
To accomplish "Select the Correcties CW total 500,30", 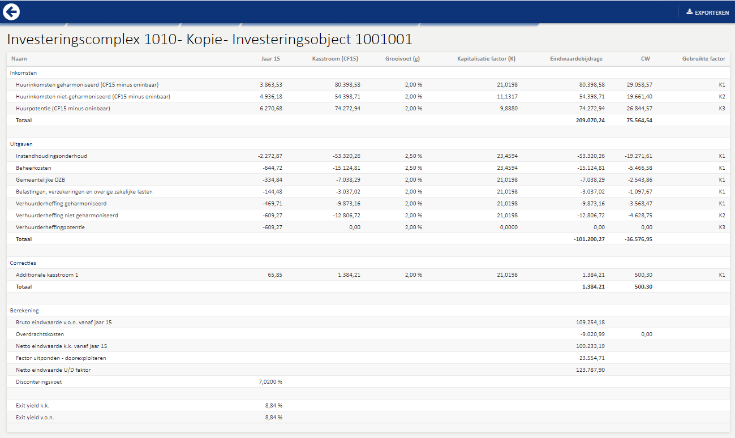I will 643,286.
